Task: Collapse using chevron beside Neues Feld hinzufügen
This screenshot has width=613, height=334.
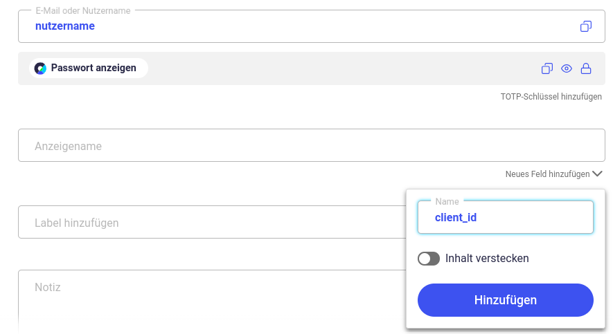Action: [x=597, y=174]
